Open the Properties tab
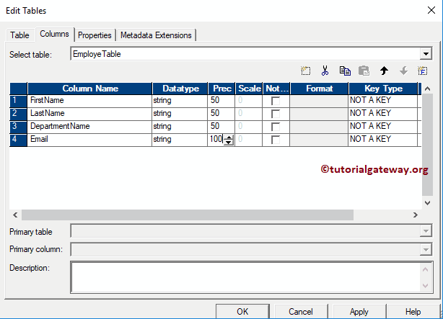 tap(95, 35)
